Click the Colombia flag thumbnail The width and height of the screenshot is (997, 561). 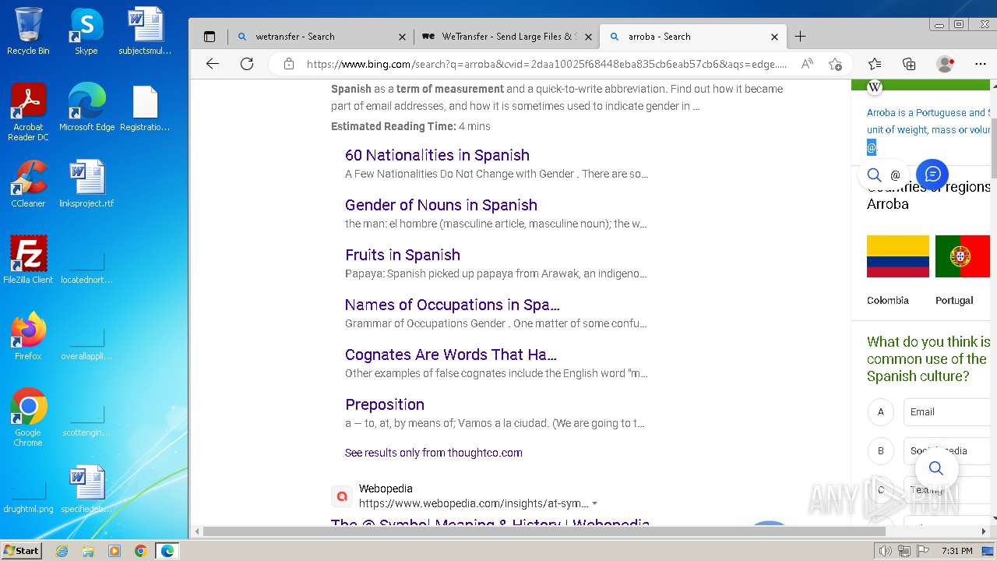(x=898, y=256)
